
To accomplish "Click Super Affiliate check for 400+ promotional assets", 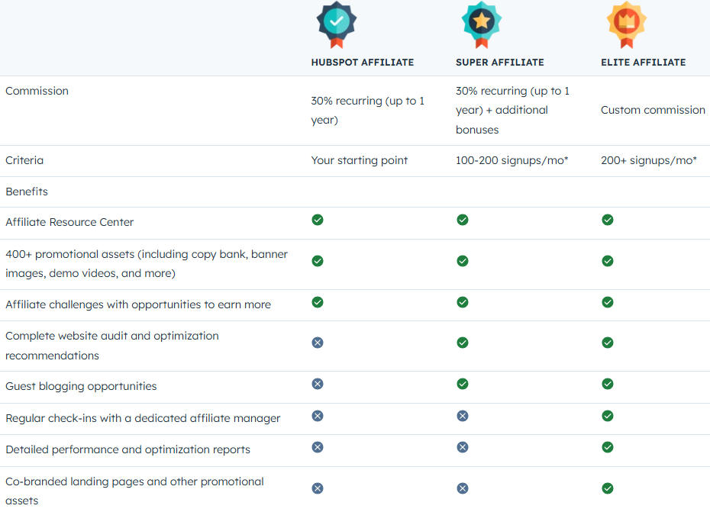I will [x=463, y=261].
